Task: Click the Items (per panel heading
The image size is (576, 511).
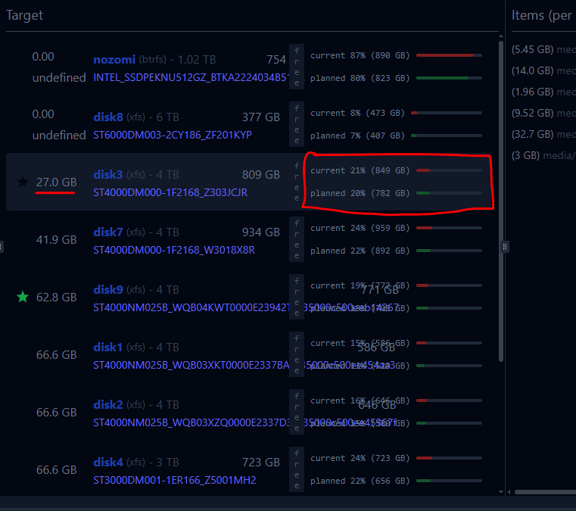Action: 542,15
